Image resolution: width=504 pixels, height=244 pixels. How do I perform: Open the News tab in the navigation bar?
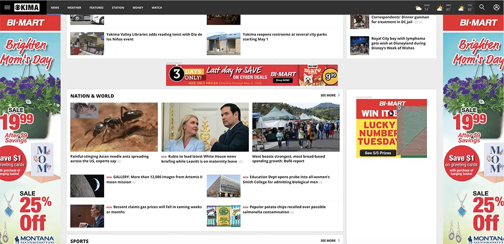tap(55, 7)
